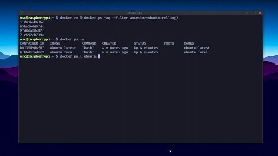Screen dimensions: 278x156
Task: Click the ubuntu-focal container name
Action: coord(196,52)
